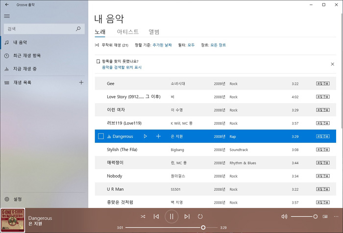Switch to the 아티스트 tab

point(128,32)
